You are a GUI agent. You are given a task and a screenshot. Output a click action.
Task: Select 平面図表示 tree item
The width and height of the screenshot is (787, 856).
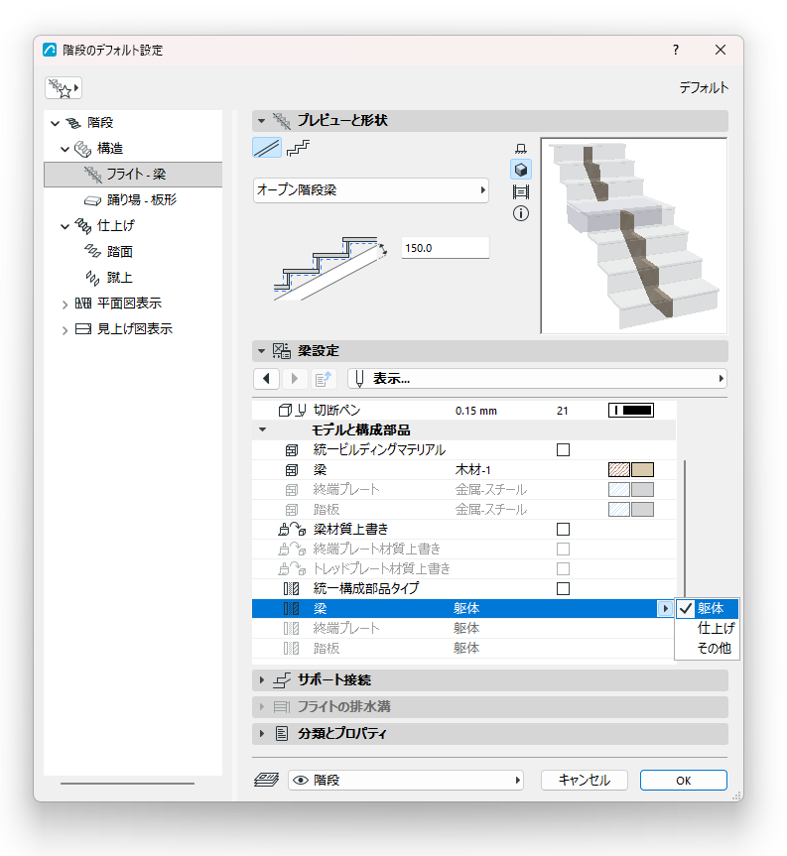click(x=129, y=303)
